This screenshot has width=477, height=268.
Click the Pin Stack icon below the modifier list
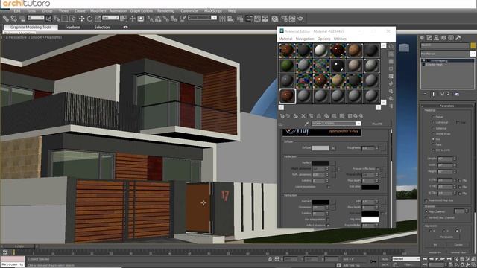[x=426, y=94]
